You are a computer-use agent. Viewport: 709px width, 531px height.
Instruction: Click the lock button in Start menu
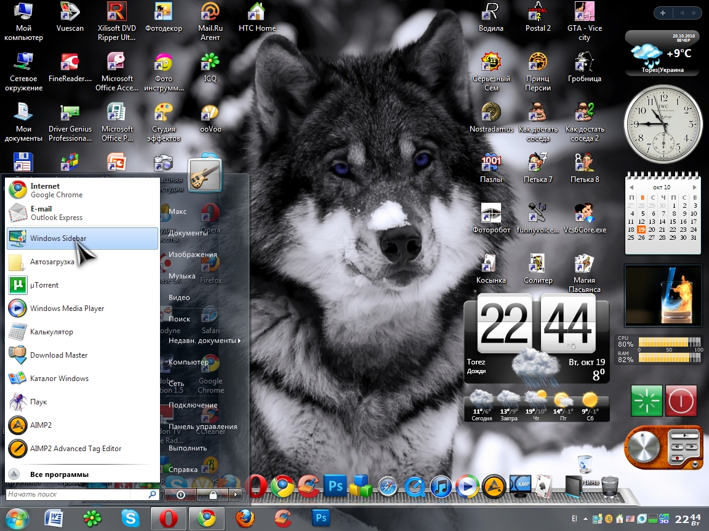[212, 494]
